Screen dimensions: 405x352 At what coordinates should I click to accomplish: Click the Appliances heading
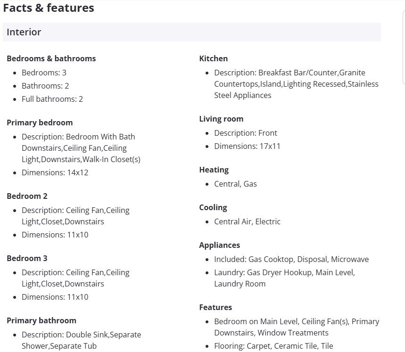pyautogui.click(x=220, y=245)
